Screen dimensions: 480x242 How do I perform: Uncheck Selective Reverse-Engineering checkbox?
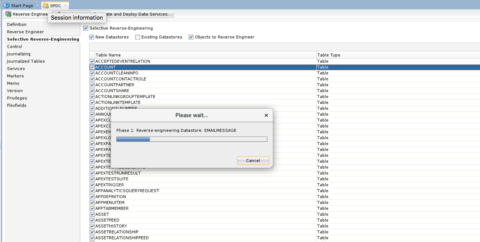(86, 28)
